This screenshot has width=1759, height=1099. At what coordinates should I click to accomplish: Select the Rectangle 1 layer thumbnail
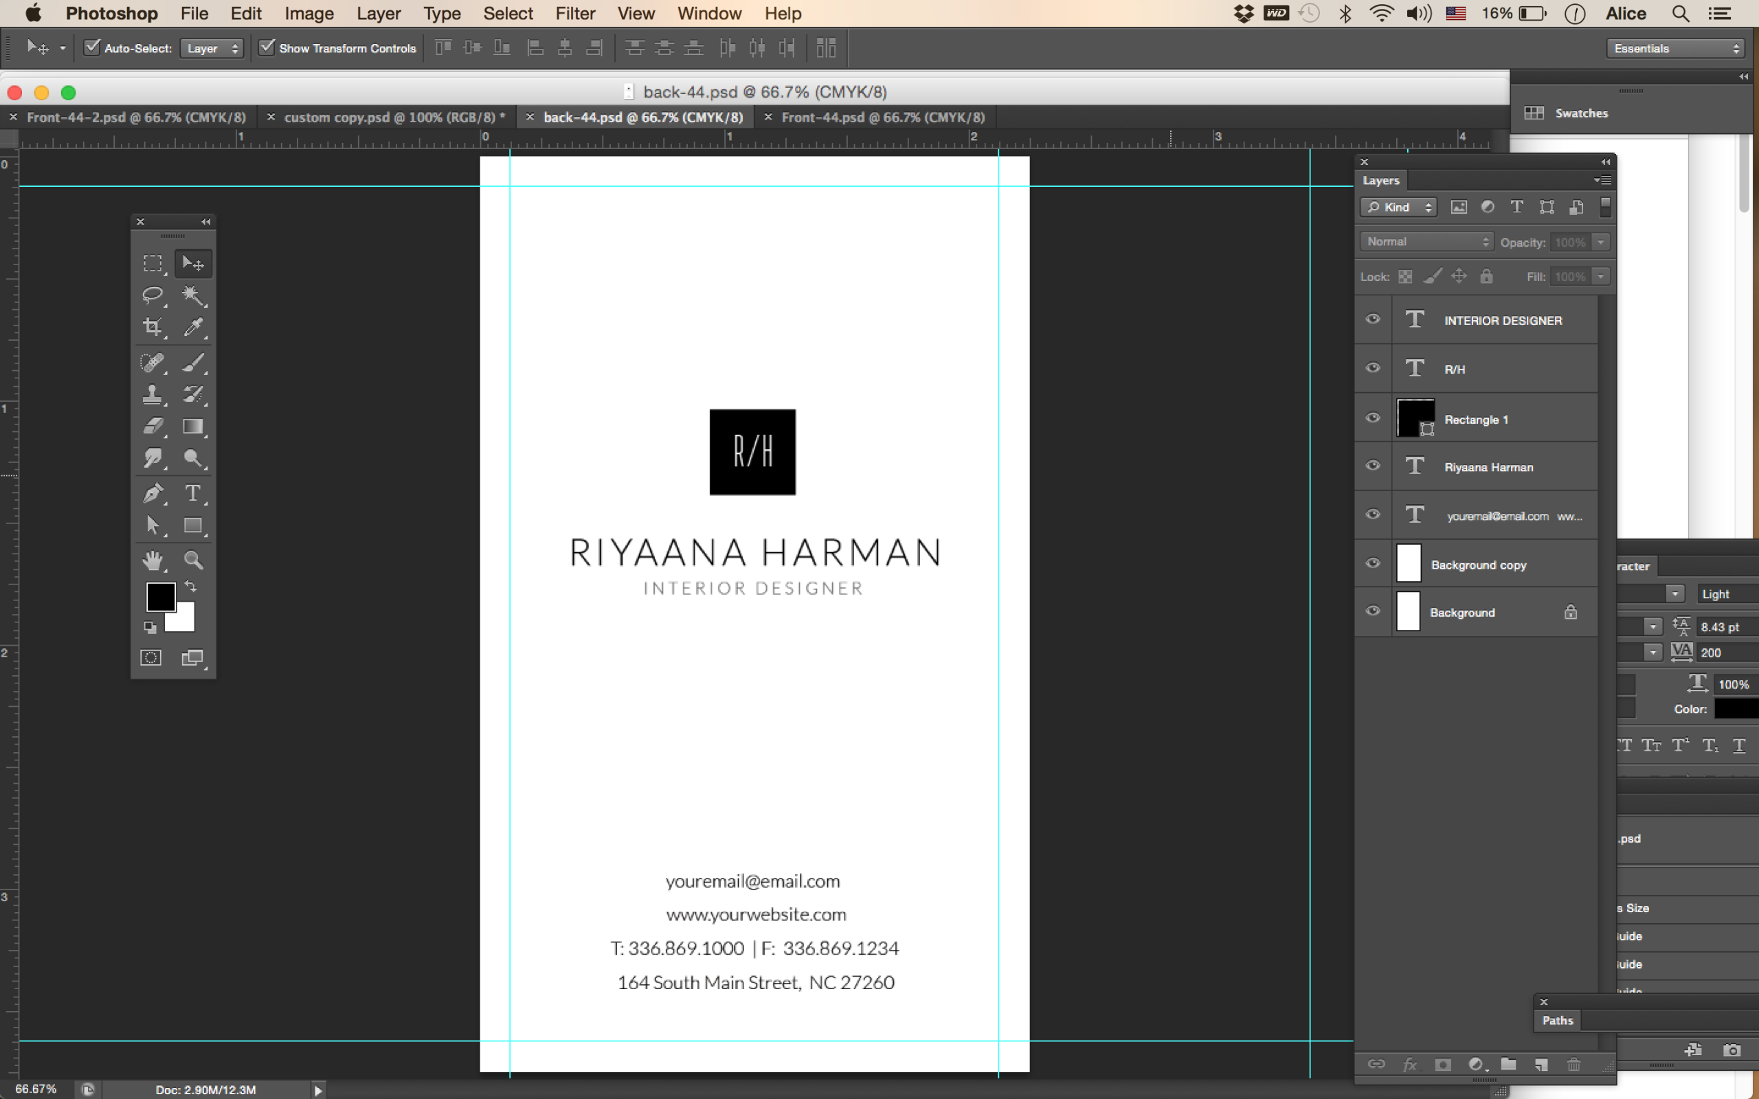tap(1415, 418)
